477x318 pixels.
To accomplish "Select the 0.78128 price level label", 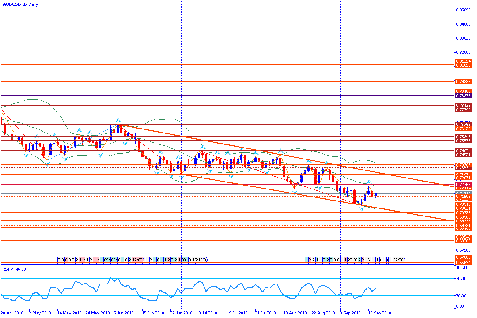I will click(x=463, y=105).
